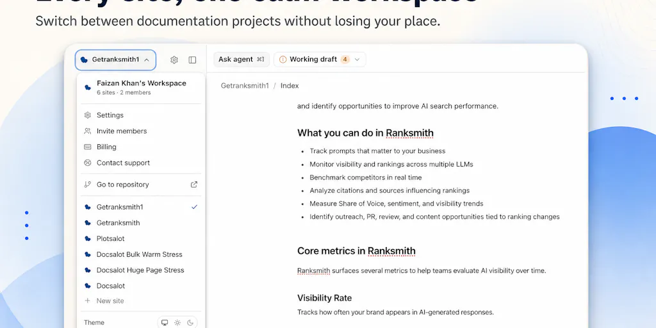
Task: Open the settings gear icon beside site switcher
Action: [174, 60]
